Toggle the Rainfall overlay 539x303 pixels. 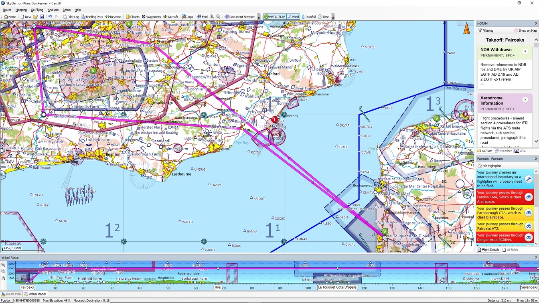click(308, 17)
